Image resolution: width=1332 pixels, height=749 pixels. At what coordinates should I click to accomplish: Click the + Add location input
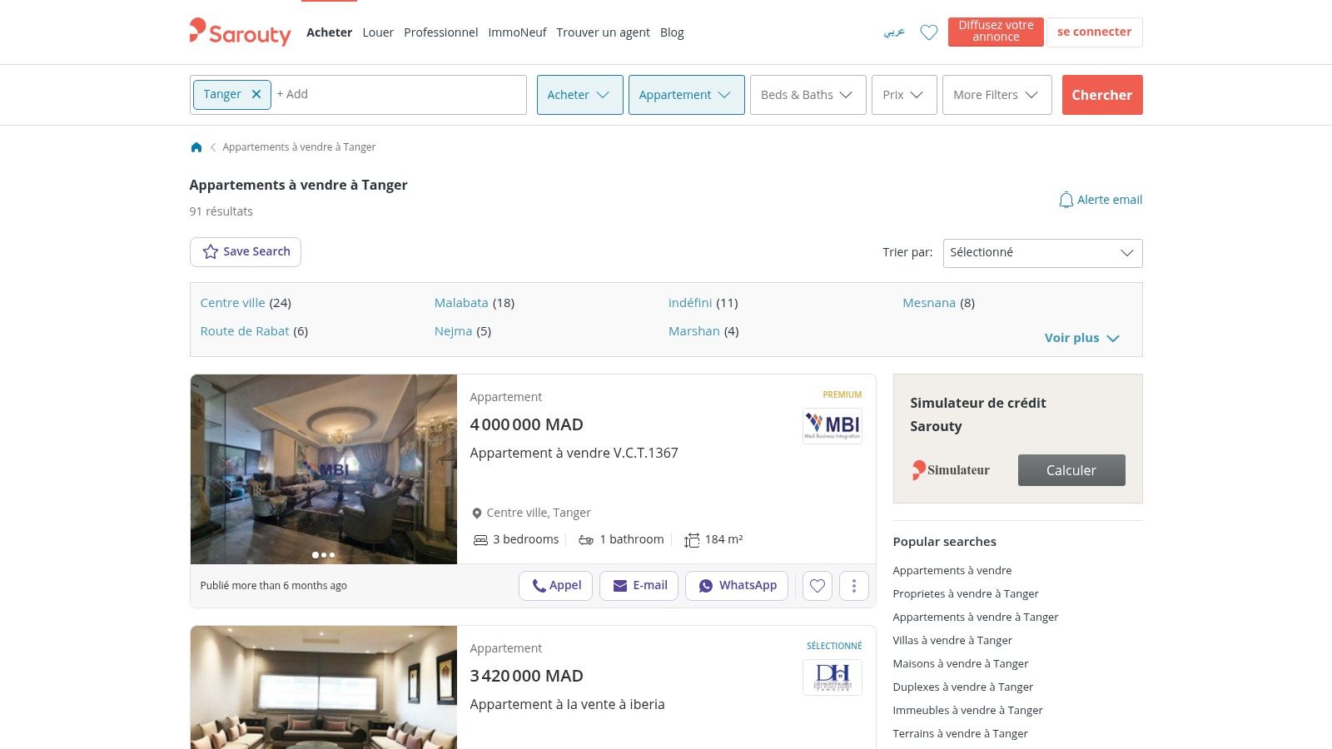400,94
